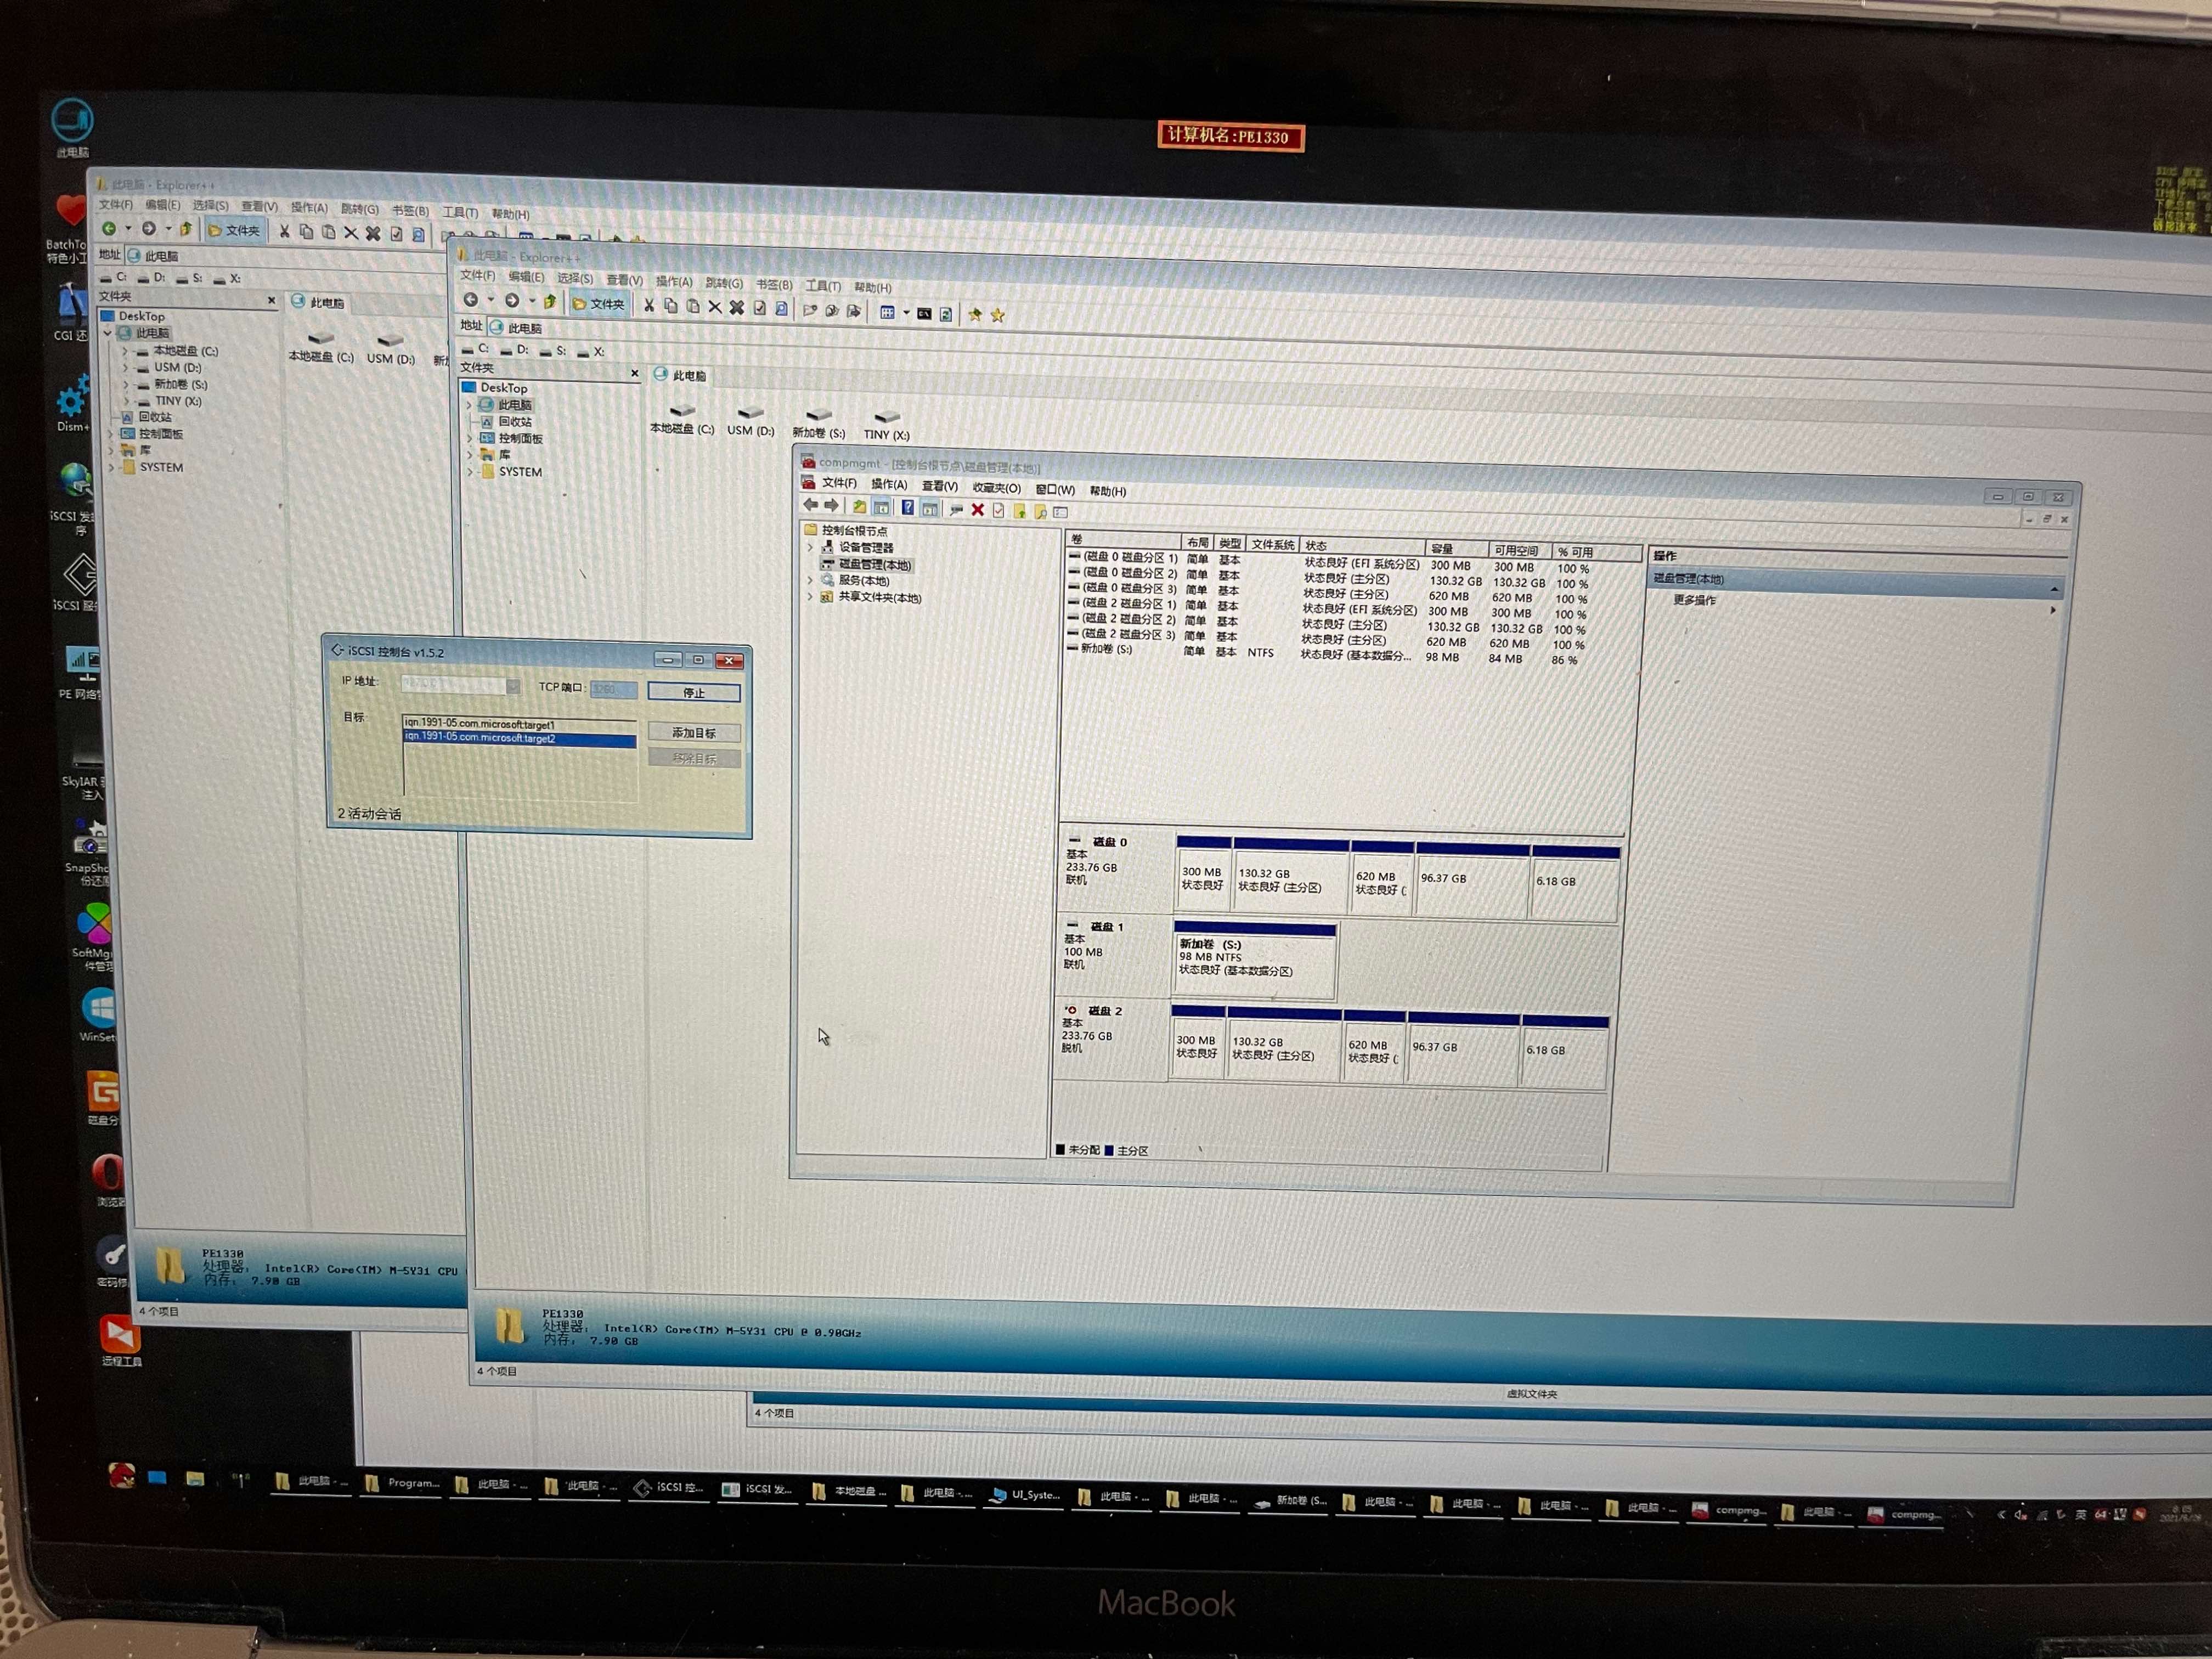The width and height of the screenshot is (2212, 1659).
Task: Select 新加卷 (S:) partition block on 磁盘 1
Action: click(1254, 961)
